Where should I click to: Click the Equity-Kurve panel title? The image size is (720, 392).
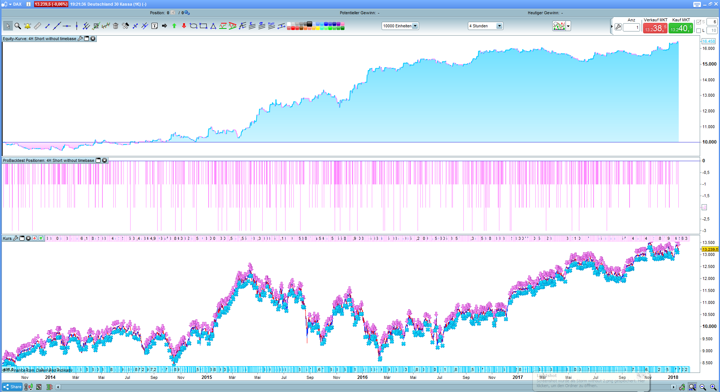39,39
